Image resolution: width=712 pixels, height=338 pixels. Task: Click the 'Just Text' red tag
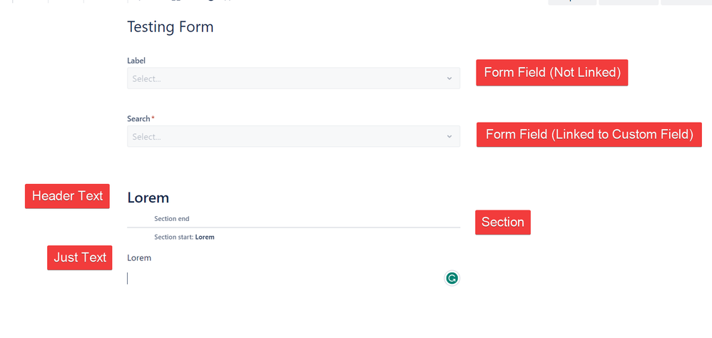tap(80, 257)
